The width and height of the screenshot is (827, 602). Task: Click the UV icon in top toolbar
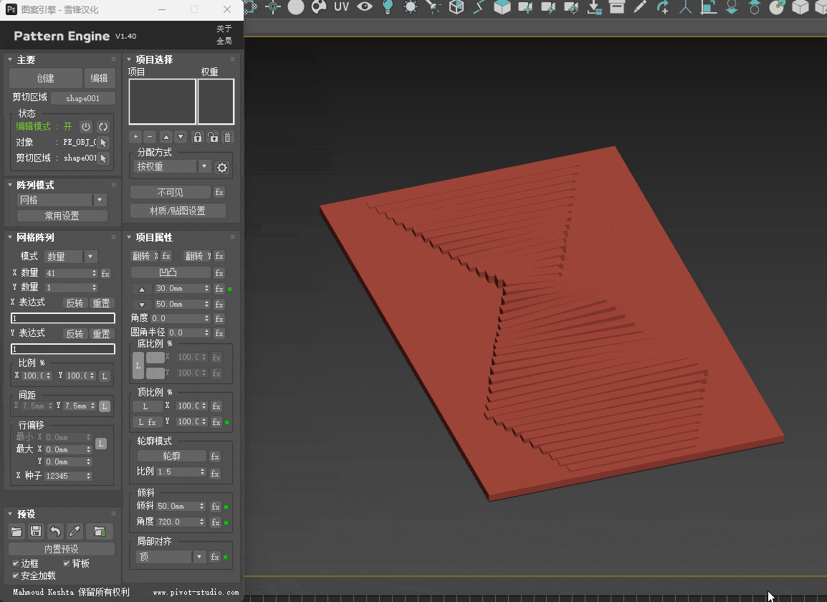coord(341,7)
